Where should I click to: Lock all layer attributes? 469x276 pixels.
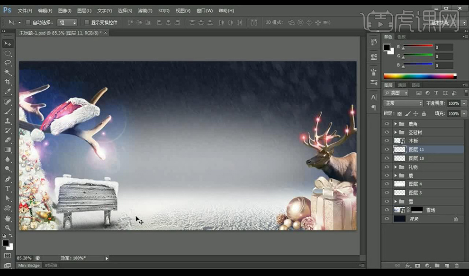click(424, 114)
